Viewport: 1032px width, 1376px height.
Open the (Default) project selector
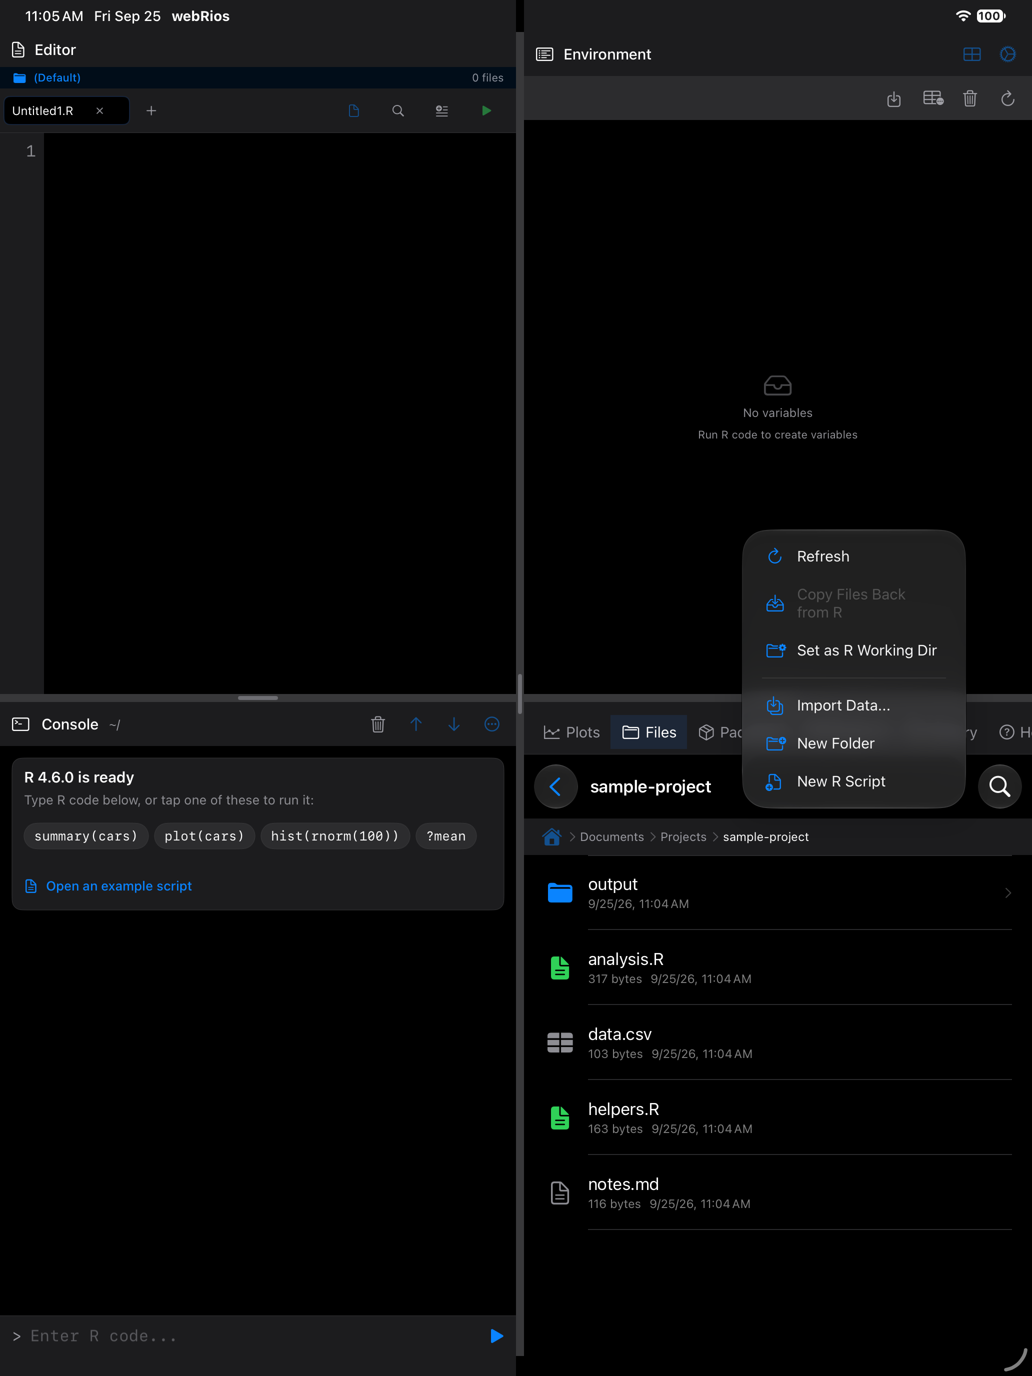click(47, 78)
